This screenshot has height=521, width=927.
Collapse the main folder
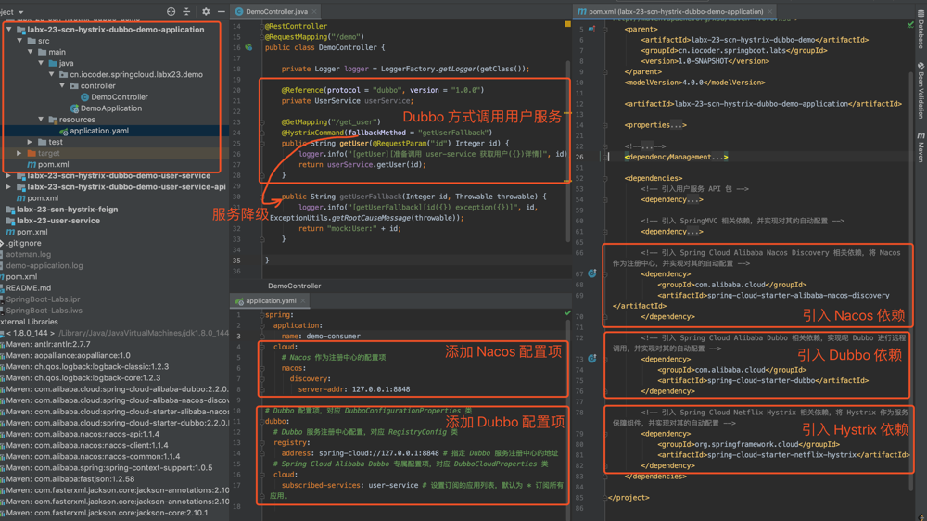click(31, 52)
